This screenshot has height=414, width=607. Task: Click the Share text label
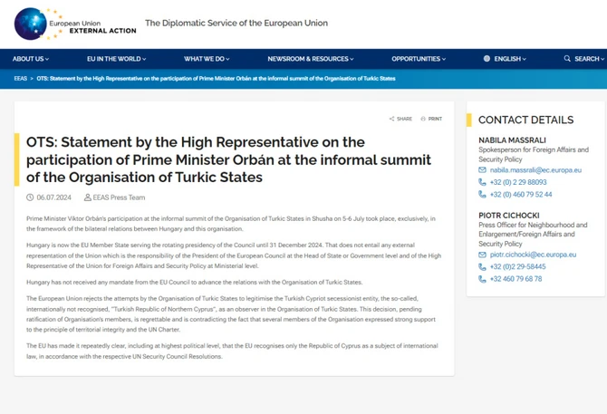pos(404,119)
